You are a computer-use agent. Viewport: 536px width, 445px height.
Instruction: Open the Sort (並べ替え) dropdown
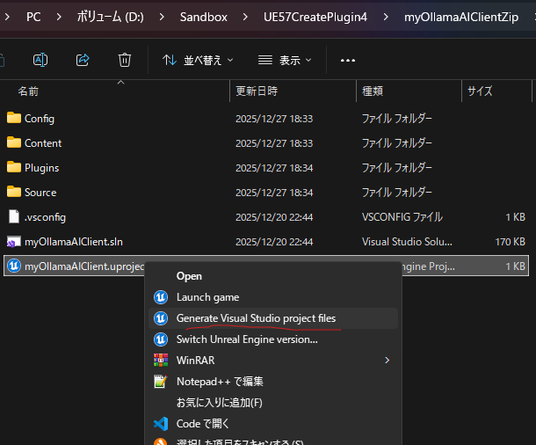[x=198, y=60]
